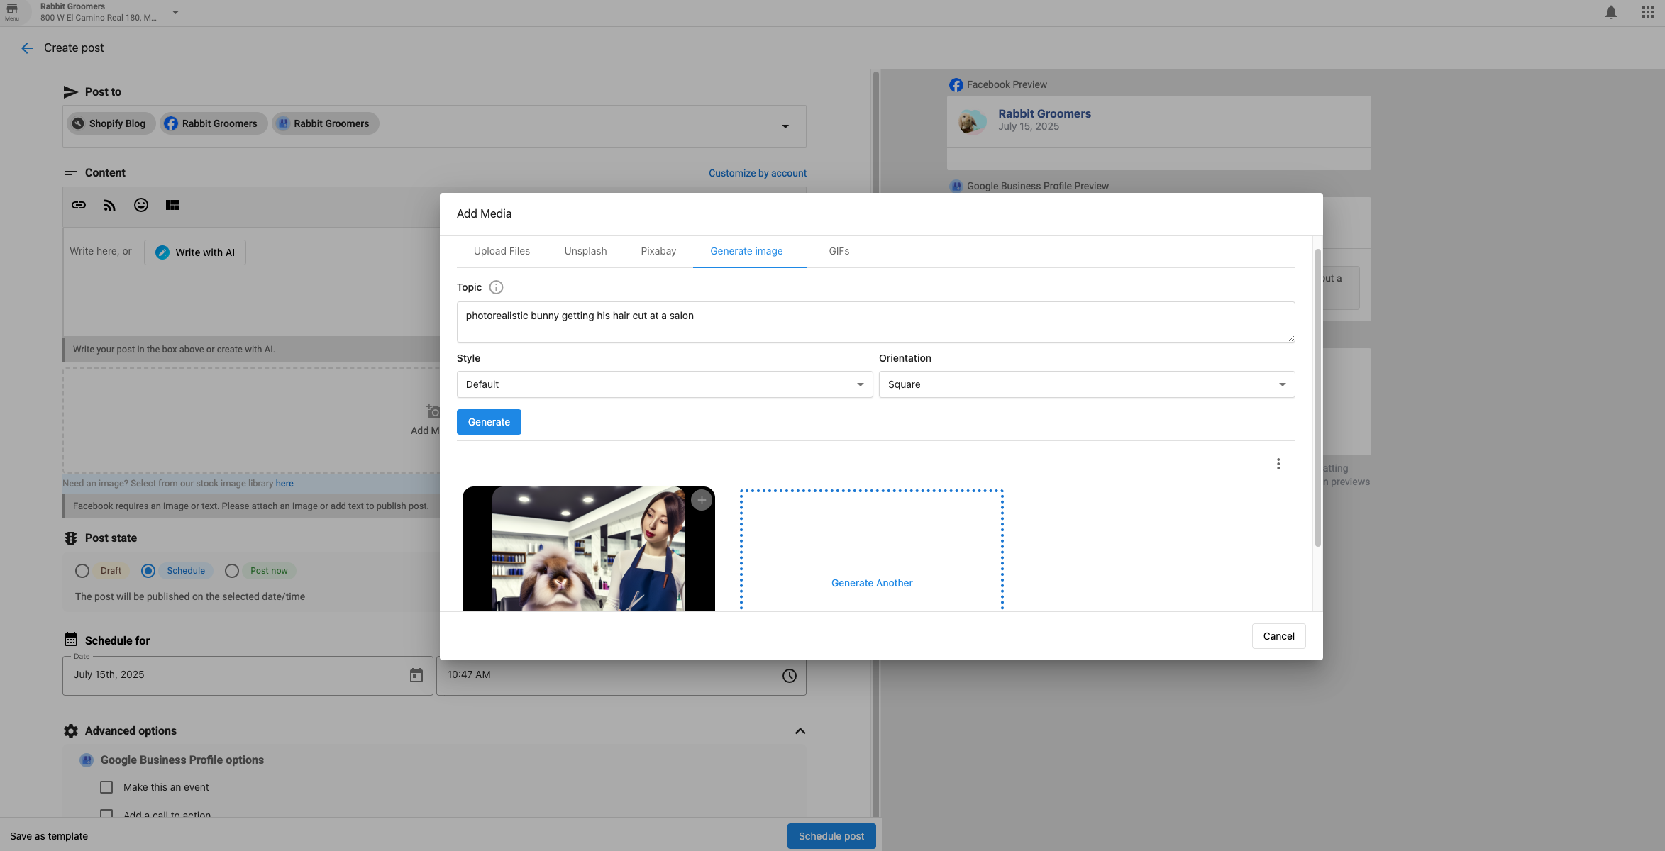Open the emoji picker
The image size is (1665, 851).
pos(140,205)
